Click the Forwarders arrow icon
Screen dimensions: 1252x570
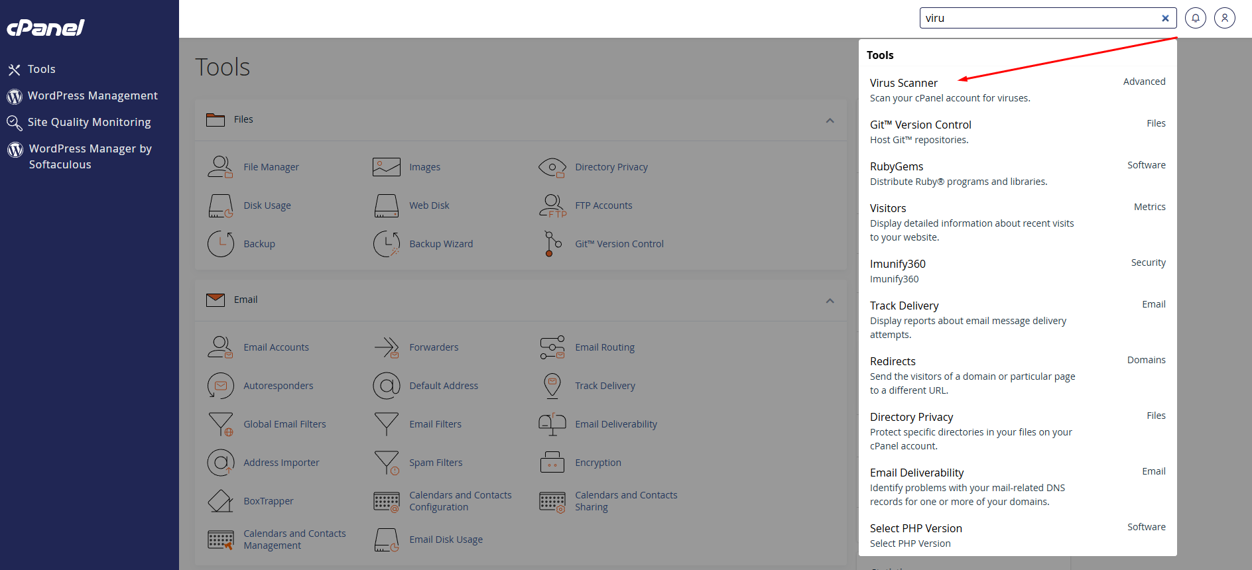click(x=386, y=347)
